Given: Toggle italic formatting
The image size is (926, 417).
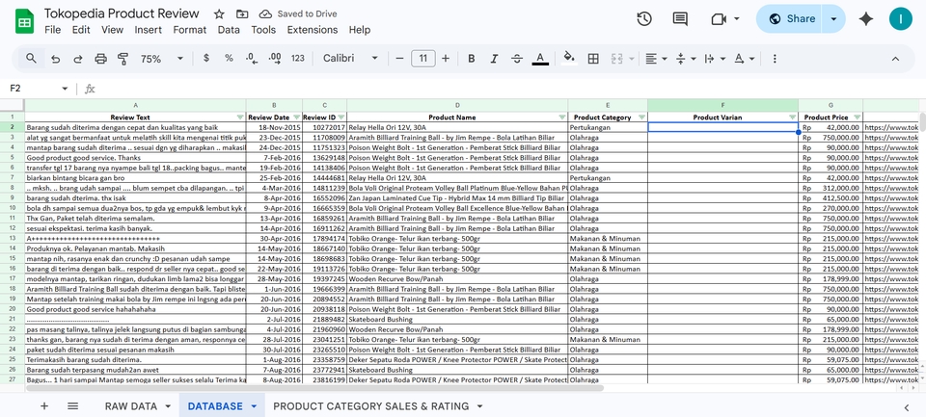Looking at the screenshot, I should [x=494, y=59].
